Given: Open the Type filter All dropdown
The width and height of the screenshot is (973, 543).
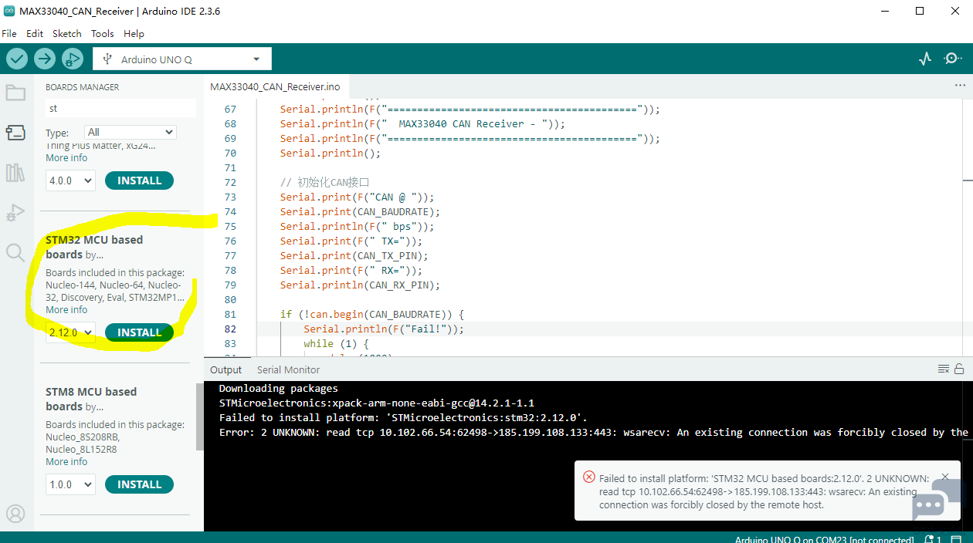Looking at the screenshot, I should (x=131, y=133).
